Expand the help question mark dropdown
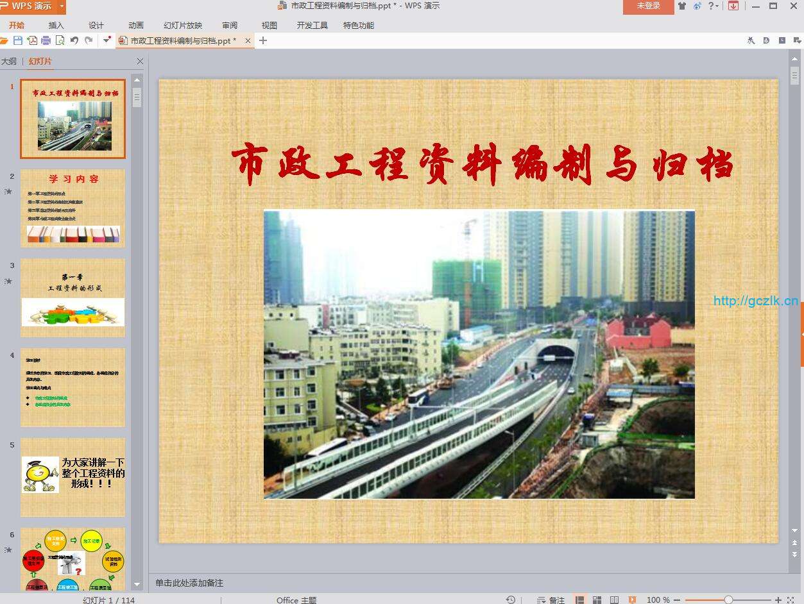The image size is (804, 604). click(716, 6)
